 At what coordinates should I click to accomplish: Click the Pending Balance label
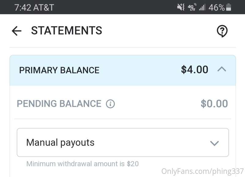(x=59, y=104)
